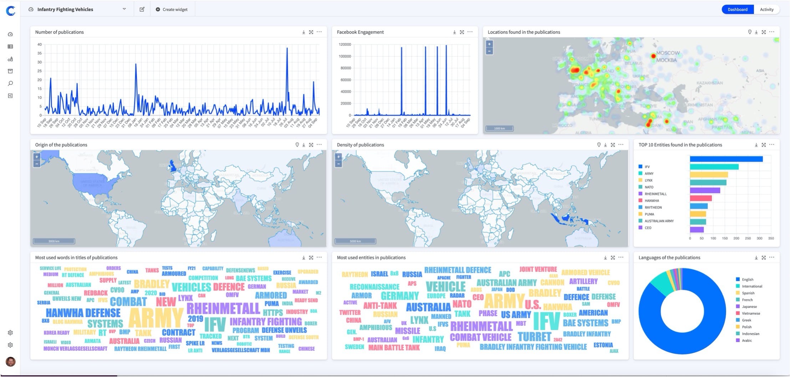Image resolution: width=790 pixels, height=377 pixels.
Task: Open the dashboards gauge icon in the sidebar
Action: [x=10, y=34]
